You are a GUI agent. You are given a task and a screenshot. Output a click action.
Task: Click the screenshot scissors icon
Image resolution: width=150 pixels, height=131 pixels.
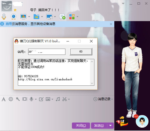point(64,99)
